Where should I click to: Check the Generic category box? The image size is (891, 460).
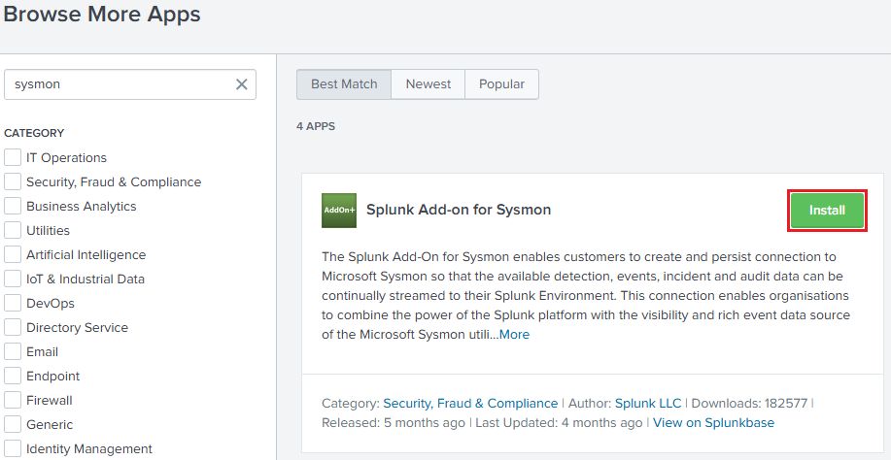click(x=13, y=424)
